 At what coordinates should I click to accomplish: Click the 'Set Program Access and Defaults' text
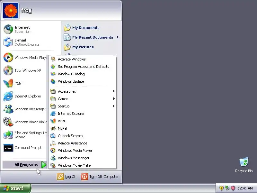[84, 67]
